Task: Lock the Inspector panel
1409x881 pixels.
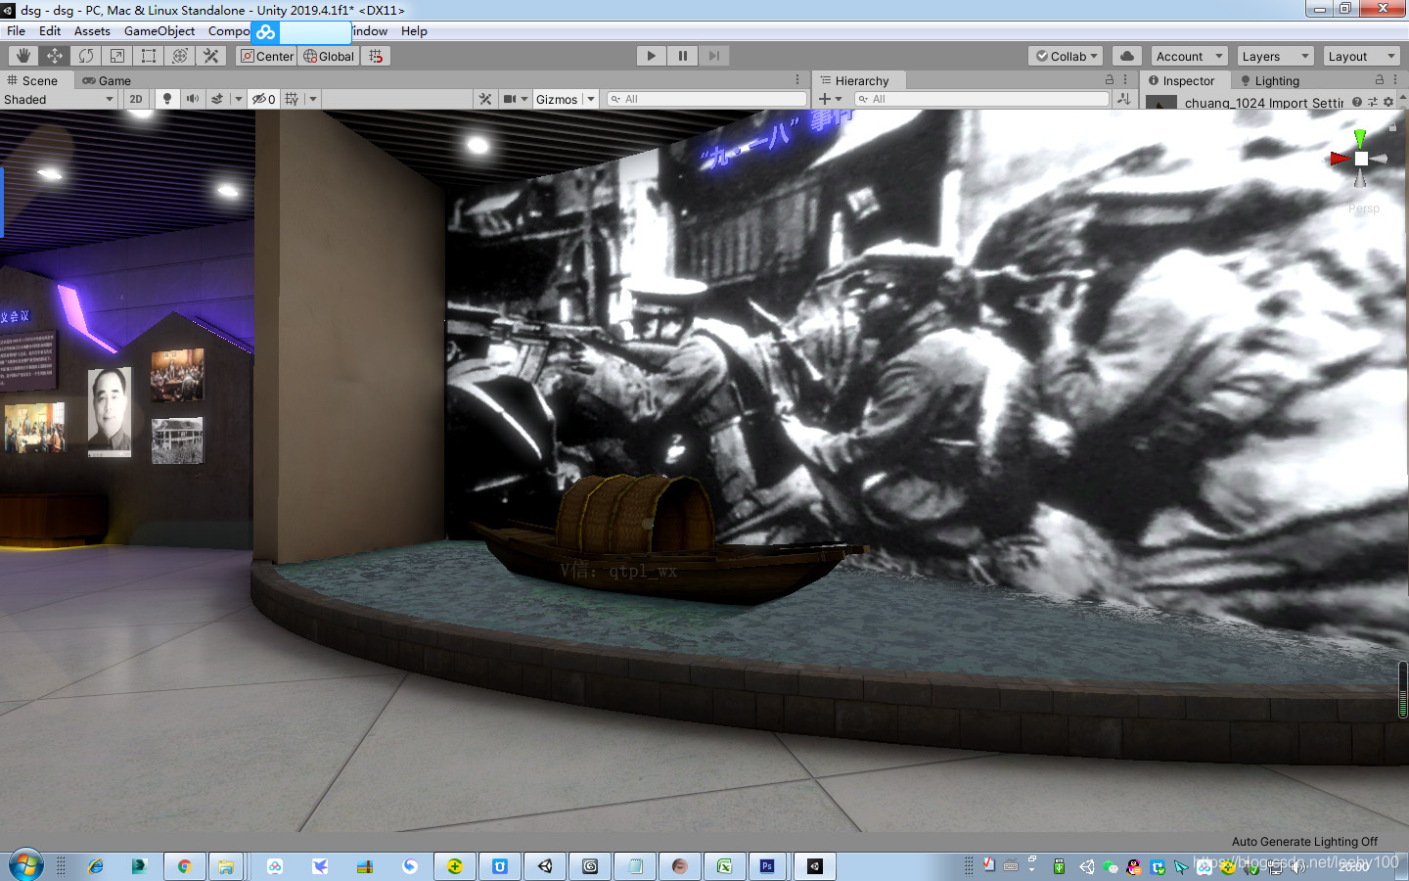Action: coord(1380,80)
